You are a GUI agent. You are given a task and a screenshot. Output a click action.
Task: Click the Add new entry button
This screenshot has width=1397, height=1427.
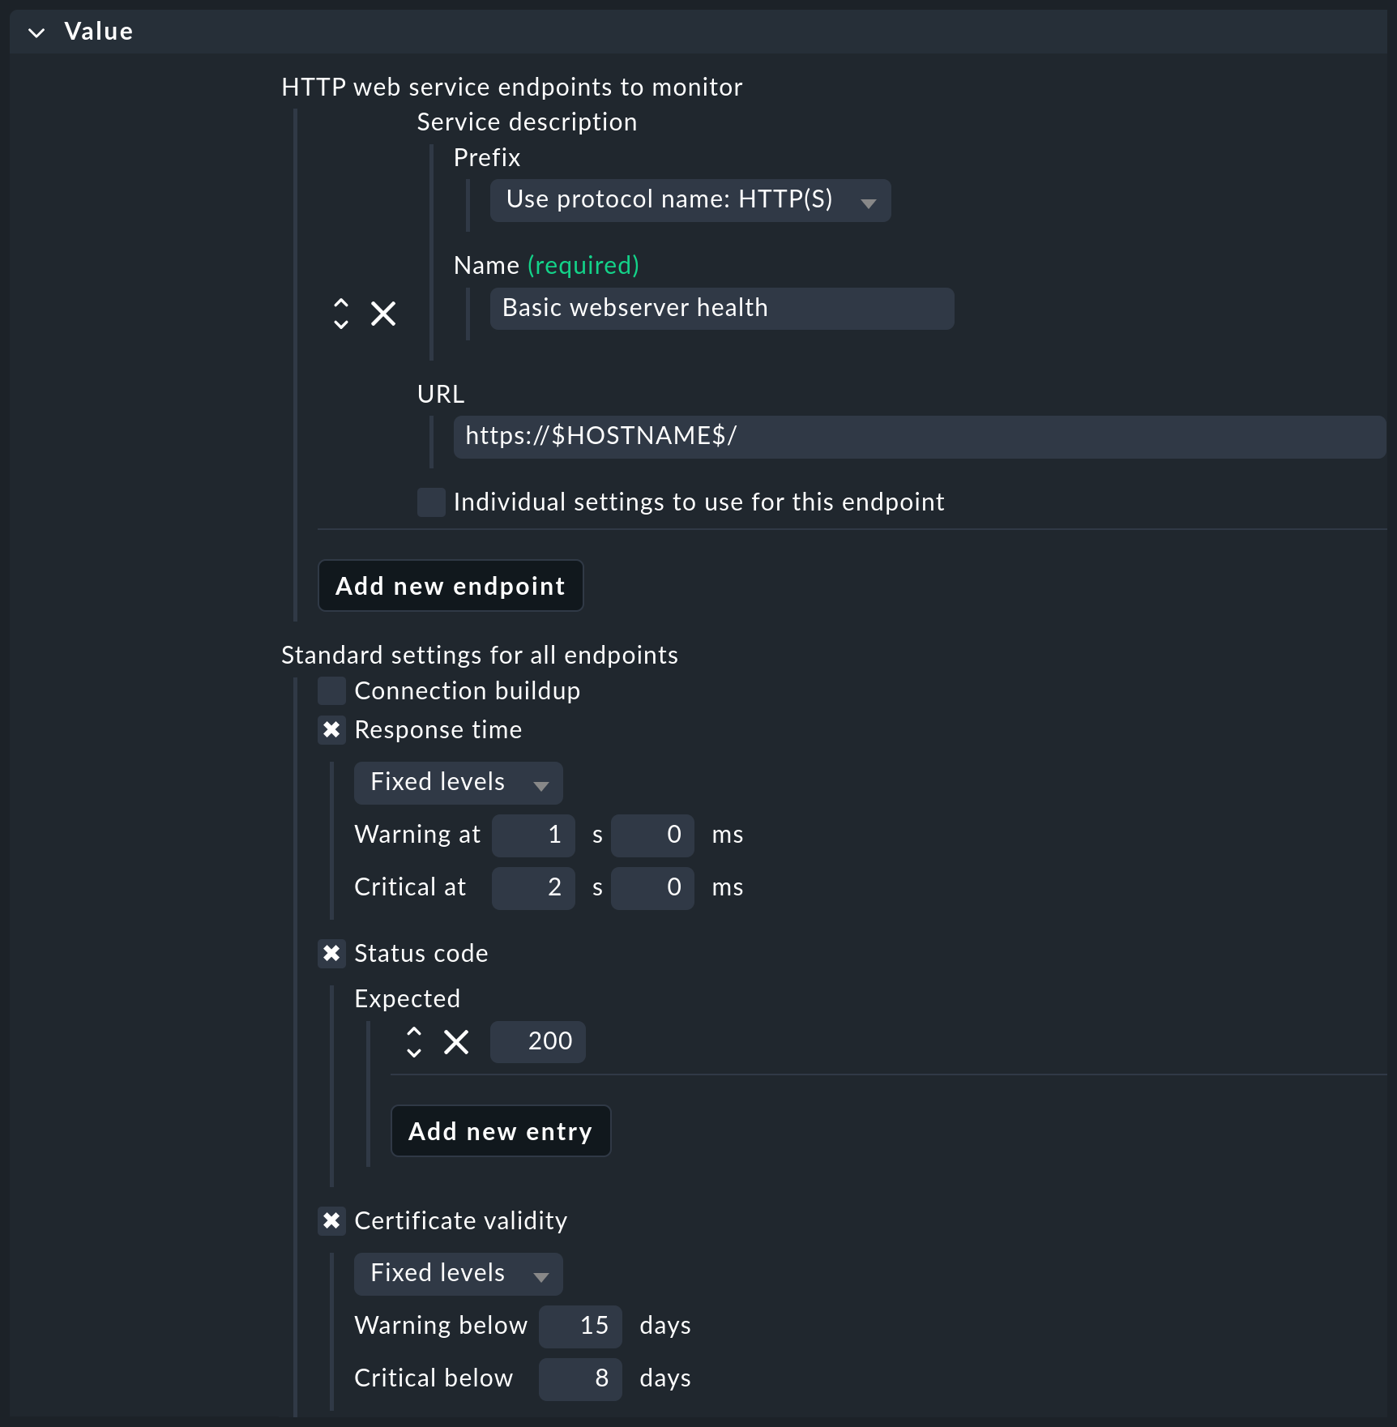pyautogui.click(x=500, y=1130)
